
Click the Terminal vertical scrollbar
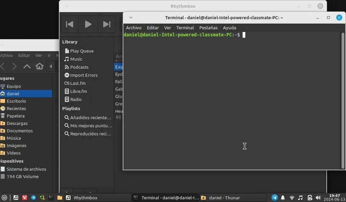click(x=343, y=100)
